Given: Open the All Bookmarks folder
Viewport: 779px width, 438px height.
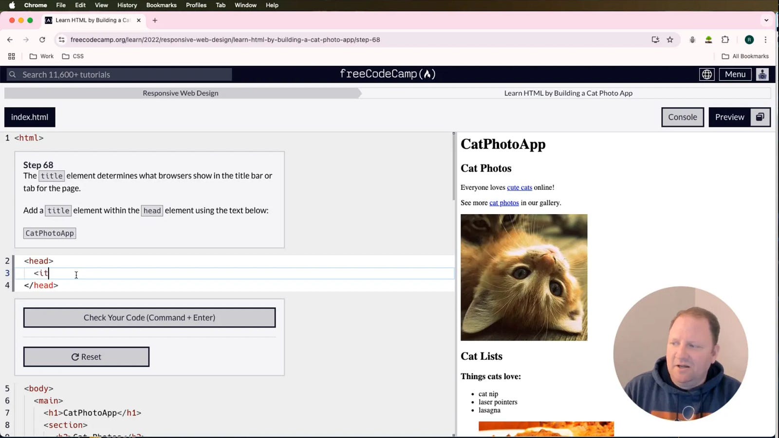Looking at the screenshot, I should (x=745, y=56).
